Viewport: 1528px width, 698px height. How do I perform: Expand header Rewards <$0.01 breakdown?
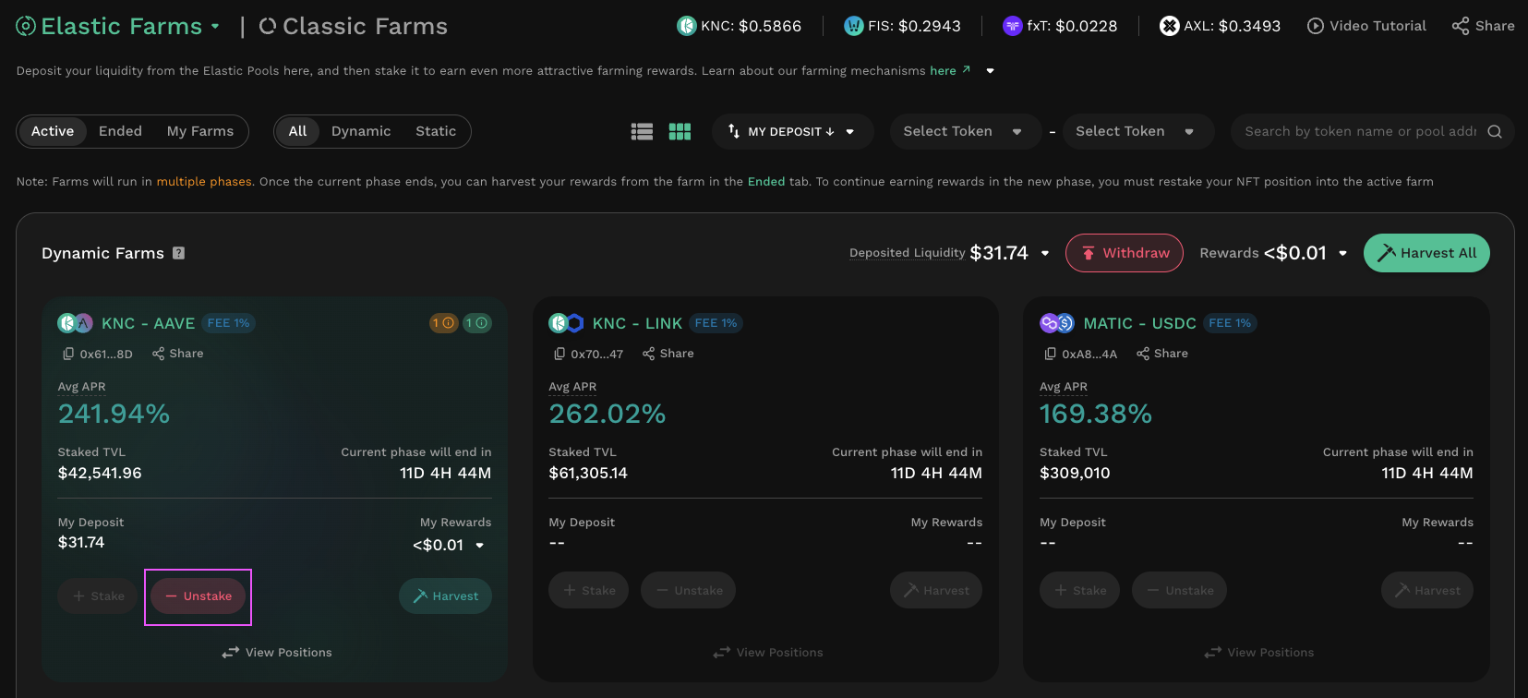pos(1342,253)
